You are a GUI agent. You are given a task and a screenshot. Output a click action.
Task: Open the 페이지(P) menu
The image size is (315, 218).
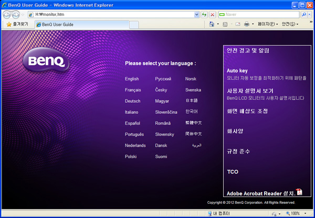[x=268, y=24]
